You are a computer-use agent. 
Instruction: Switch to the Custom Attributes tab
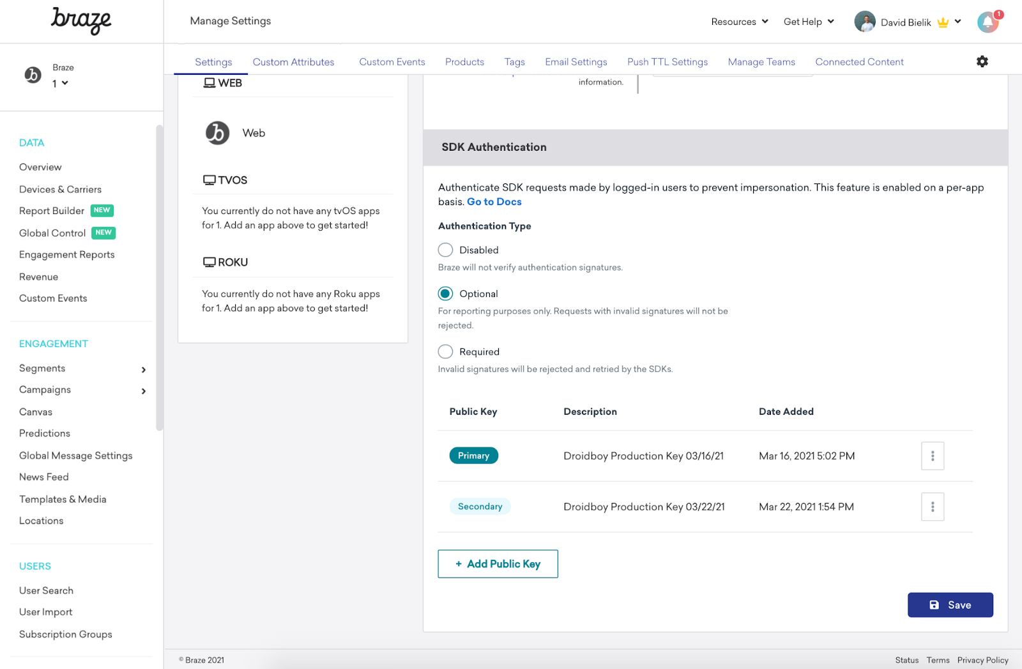[x=293, y=62]
